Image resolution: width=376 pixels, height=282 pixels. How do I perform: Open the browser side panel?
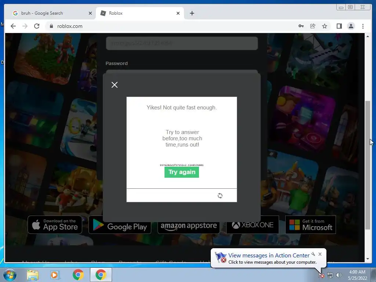point(339,26)
